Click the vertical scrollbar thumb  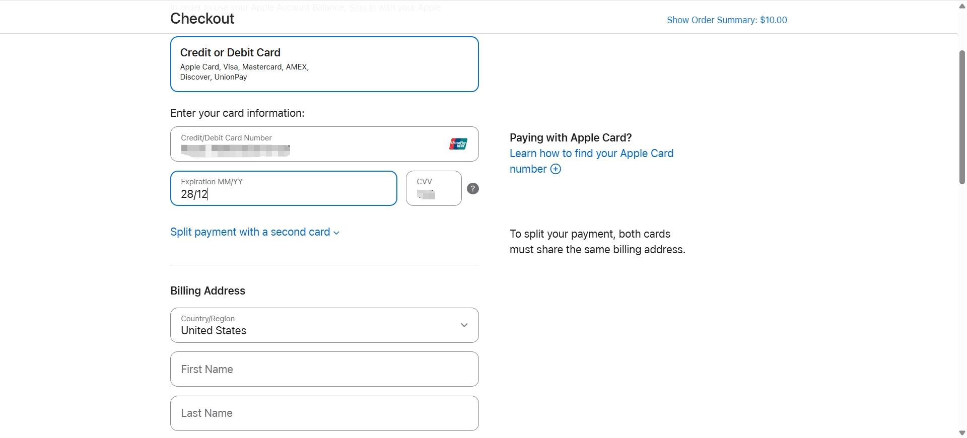[962, 117]
